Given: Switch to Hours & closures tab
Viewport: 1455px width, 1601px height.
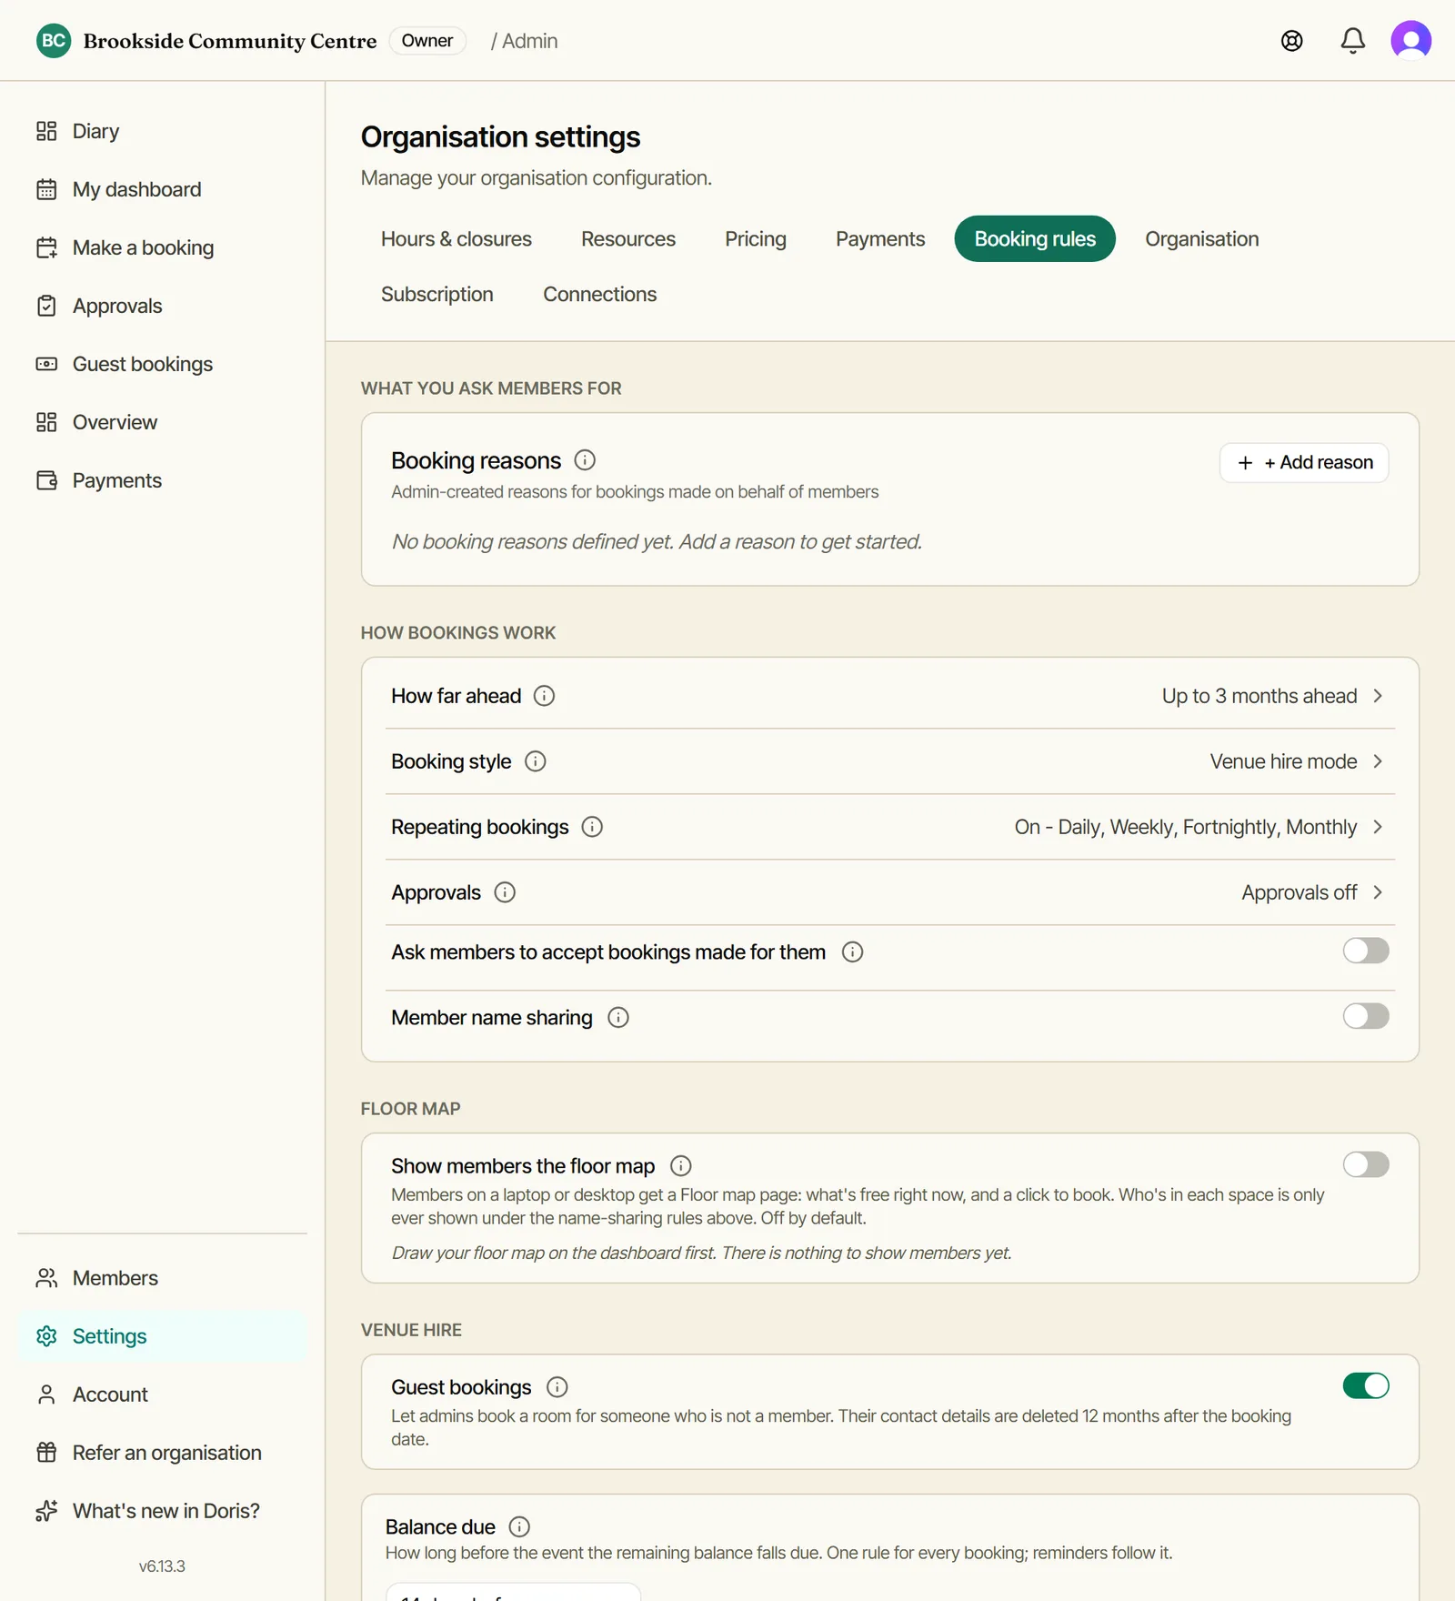Looking at the screenshot, I should (456, 239).
